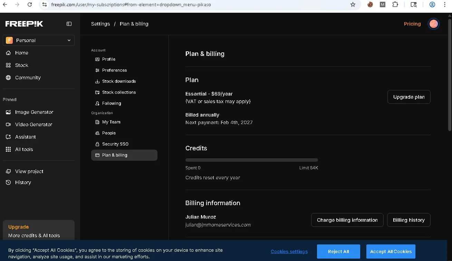Open Cookies settings
The image size is (452, 261).
tap(289, 251)
